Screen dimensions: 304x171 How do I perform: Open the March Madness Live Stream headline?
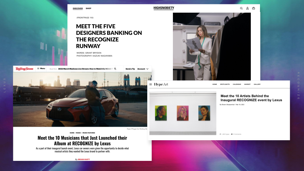pos(85,69)
